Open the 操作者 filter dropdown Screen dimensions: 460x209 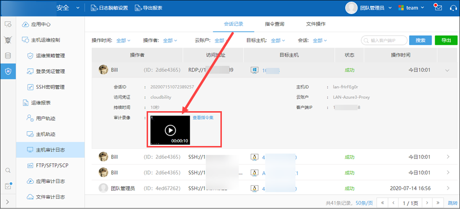(170, 41)
